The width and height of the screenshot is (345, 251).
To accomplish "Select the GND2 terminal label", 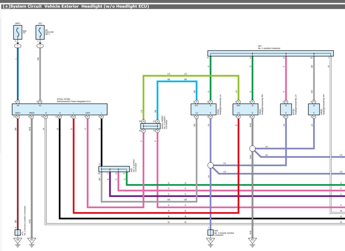I will 32,113.
